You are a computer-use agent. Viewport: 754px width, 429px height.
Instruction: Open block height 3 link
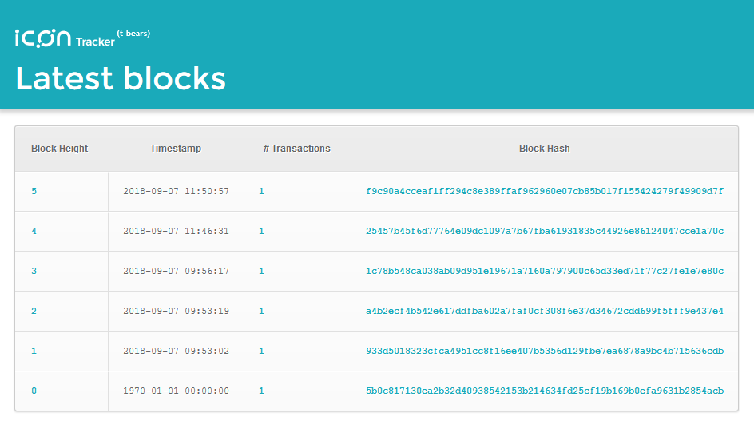coord(34,272)
